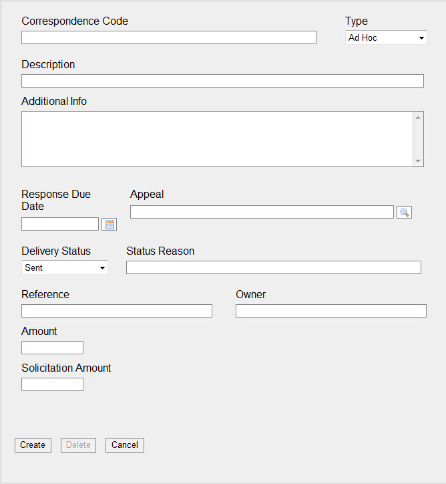Click inside the Additional Info text area
The width and height of the screenshot is (446, 484).
point(217,139)
